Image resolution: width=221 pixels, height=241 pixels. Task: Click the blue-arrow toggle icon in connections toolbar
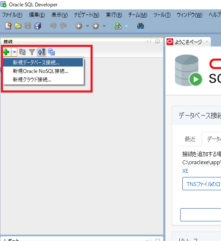(42, 52)
